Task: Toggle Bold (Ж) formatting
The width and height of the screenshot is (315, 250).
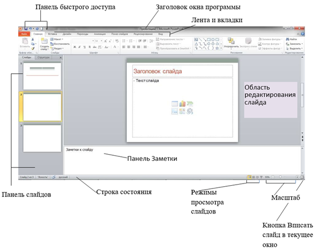Action: [x=75, y=47]
